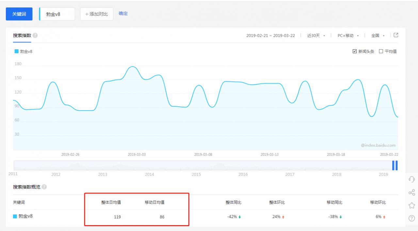The width and height of the screenshot is (418, 231).
Task: Enable the 平均值 checkbox
Action: (381, 51)
